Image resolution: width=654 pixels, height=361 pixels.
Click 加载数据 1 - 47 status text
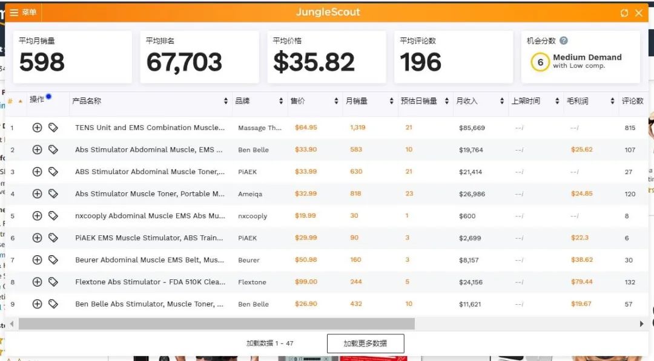point(270,343)
